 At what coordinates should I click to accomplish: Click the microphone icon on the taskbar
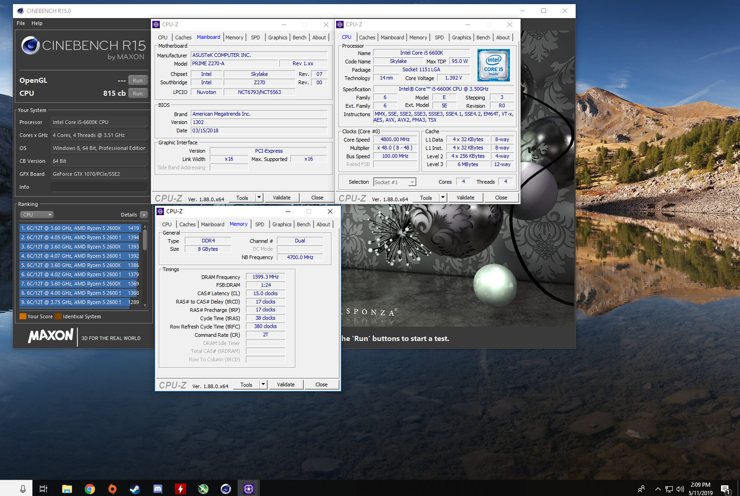tap(23, 489)
